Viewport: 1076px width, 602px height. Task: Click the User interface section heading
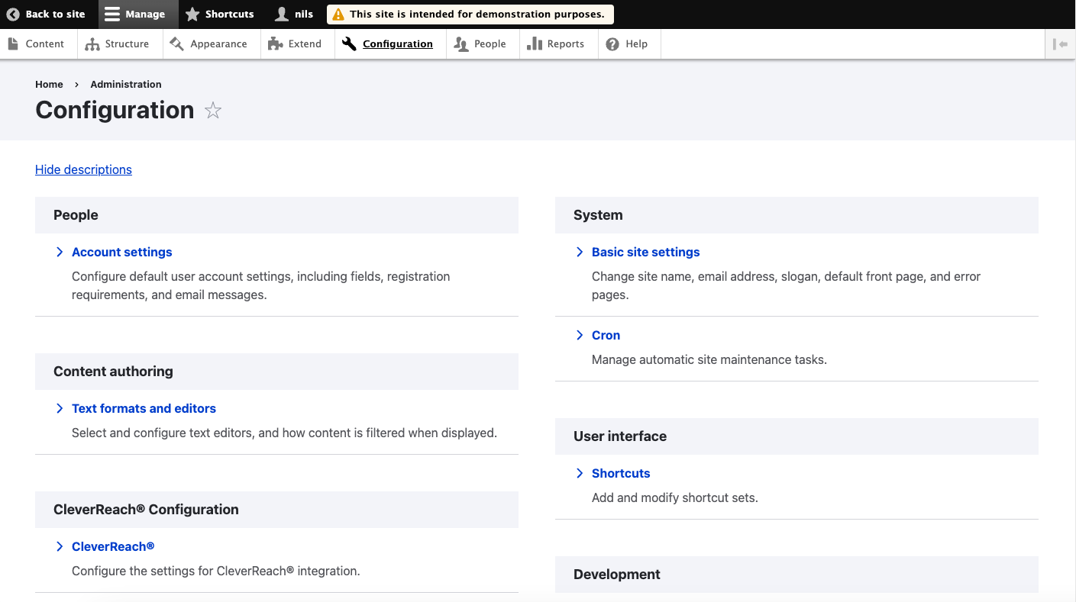tap(620, 436)
